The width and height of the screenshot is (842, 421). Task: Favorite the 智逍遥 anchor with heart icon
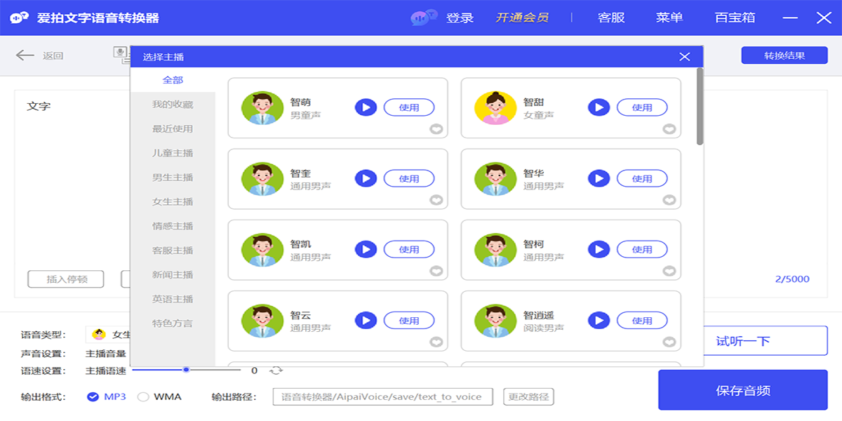tap(669, 342)
